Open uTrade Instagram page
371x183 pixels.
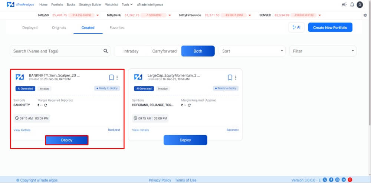pyautogui.click(x=337, y=180)
